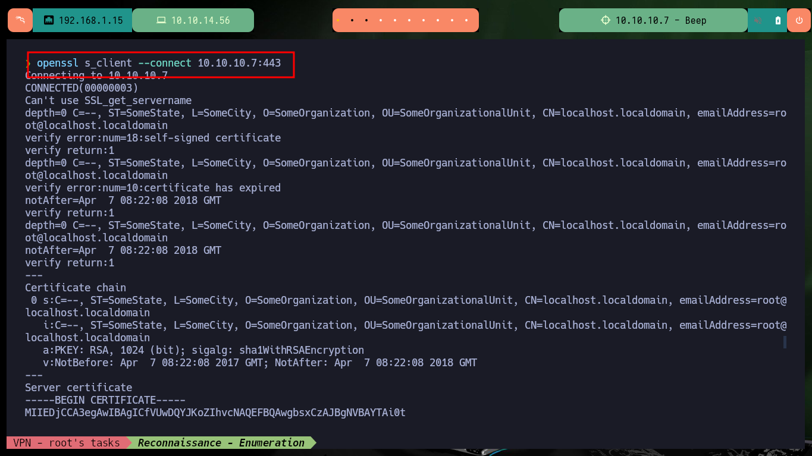Switch to the second workspace dot
The width and height of the screenshot is (812, 456).
point(352,20)
